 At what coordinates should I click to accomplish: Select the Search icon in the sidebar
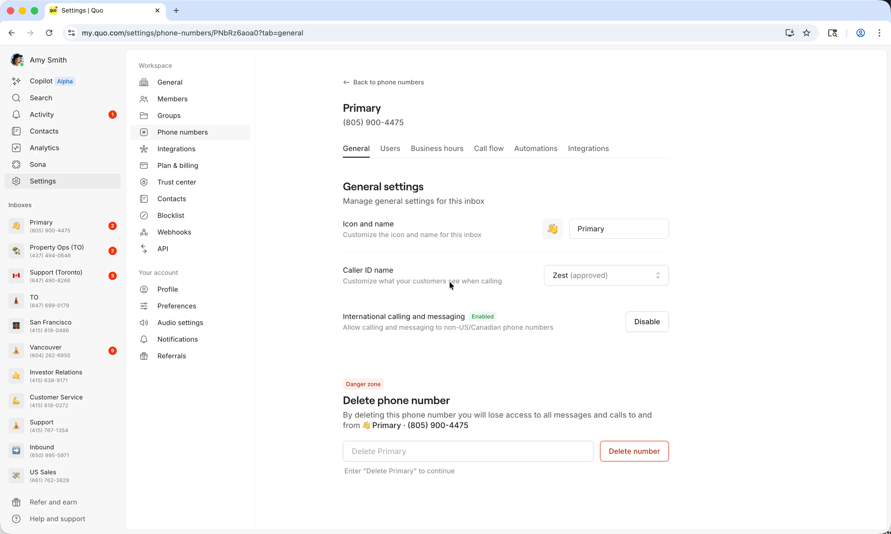41,97
